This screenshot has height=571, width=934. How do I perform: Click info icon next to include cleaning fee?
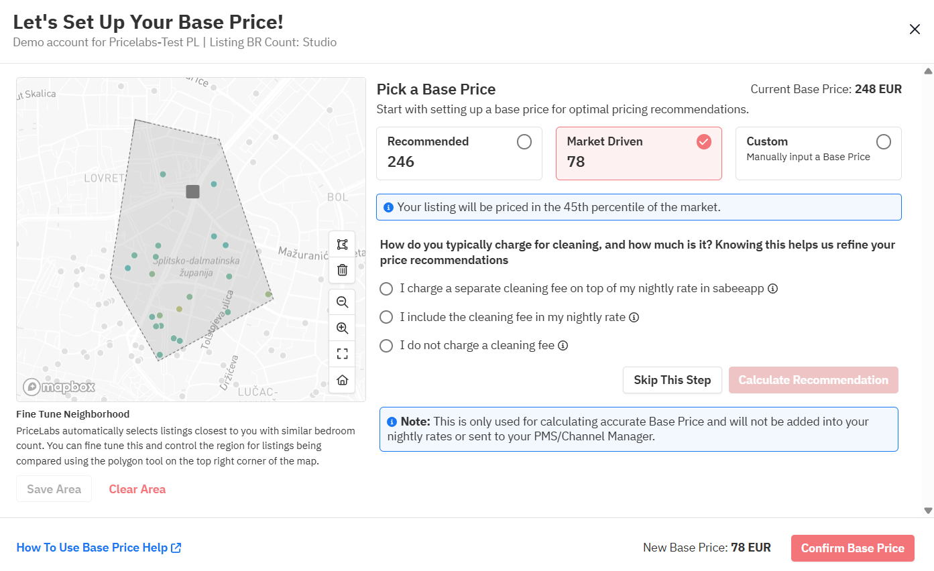(x=634, y=318)
